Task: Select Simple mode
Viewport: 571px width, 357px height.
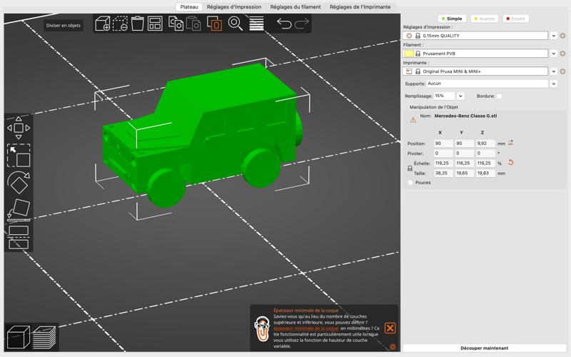Action: [x=452, y=19]
